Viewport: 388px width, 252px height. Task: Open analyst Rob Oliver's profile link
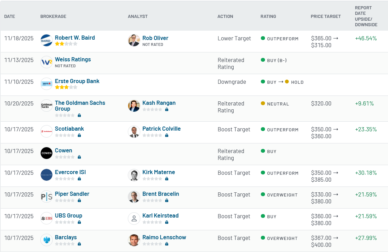pos(155,38)
